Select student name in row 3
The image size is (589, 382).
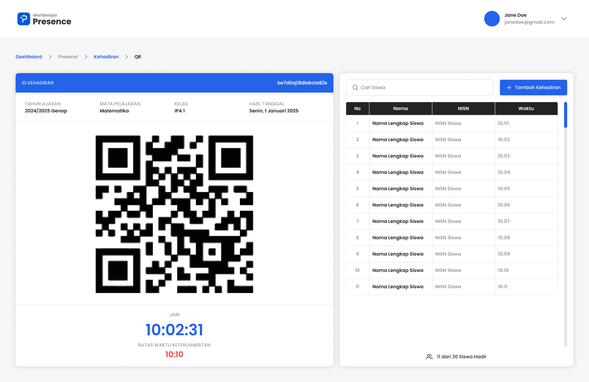(398, 156)
